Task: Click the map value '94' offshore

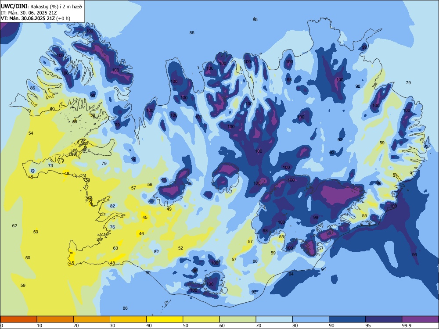Action: (x=291, y=274)
